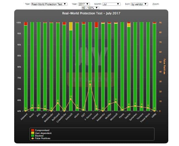
Task: Toggle the Compromised legend label
Action: tap(42, 130)
